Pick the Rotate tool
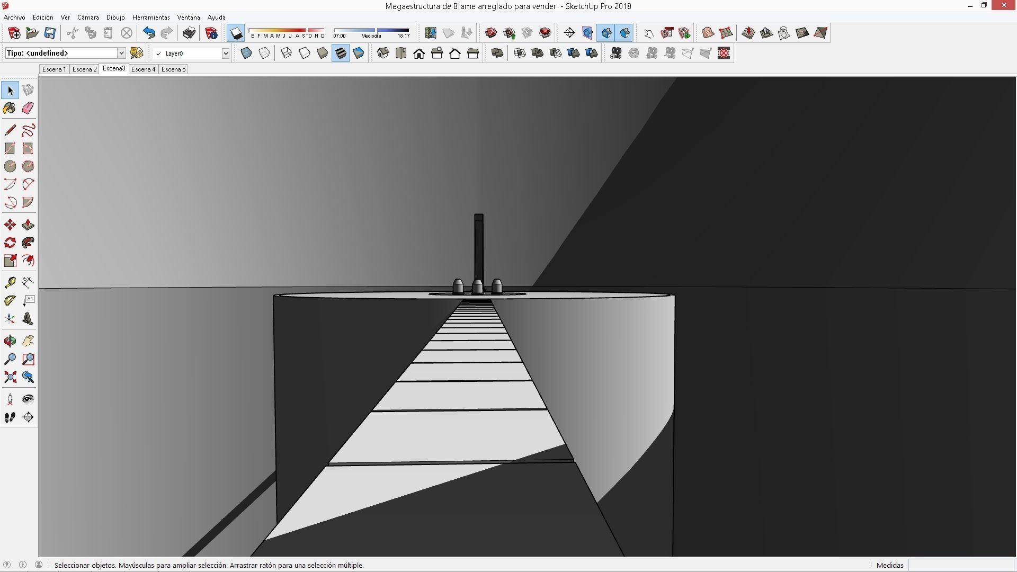 10,243
